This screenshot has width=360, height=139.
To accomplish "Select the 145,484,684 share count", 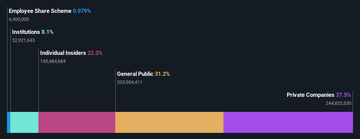I will coord(53,61).
